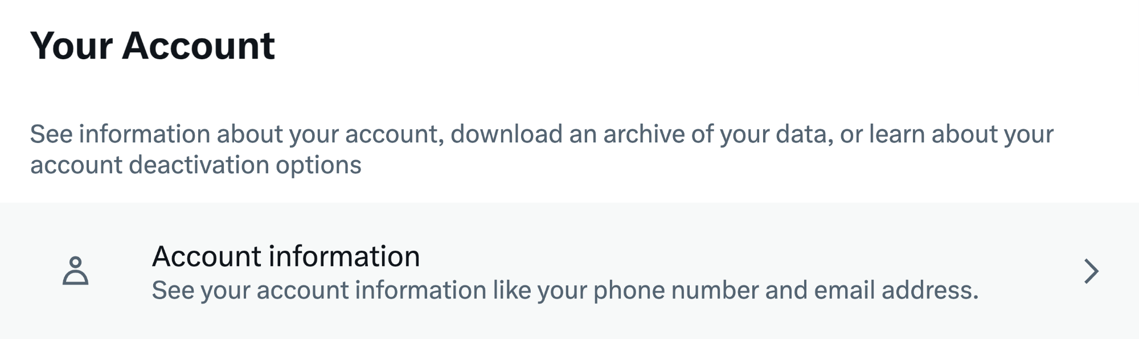1139x339 pixels.
Task: Click the 'download an archive' description sentence
Action: click(x=642, y=134)
